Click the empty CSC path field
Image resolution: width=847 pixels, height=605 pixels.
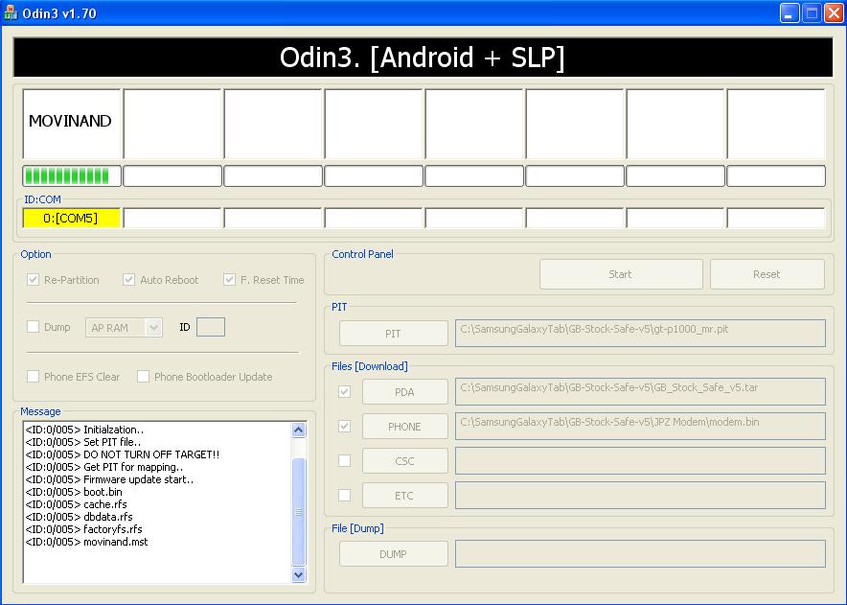[640, 460]
